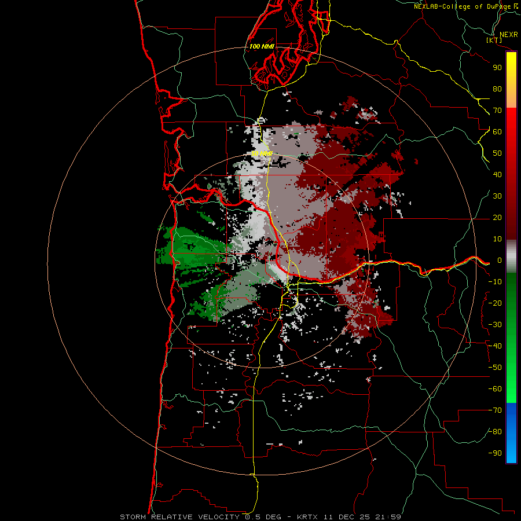This screenshot has width=521, height=521.
Task: Click the "-60" value on the velocity scale
Action: (495, 389)
